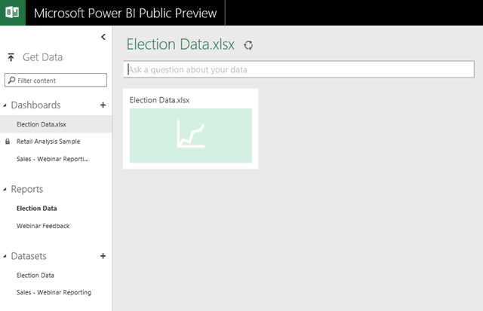
Task: Add a new dashboard with plus icon
Action: pyautogui.click(x=103, y=105)
